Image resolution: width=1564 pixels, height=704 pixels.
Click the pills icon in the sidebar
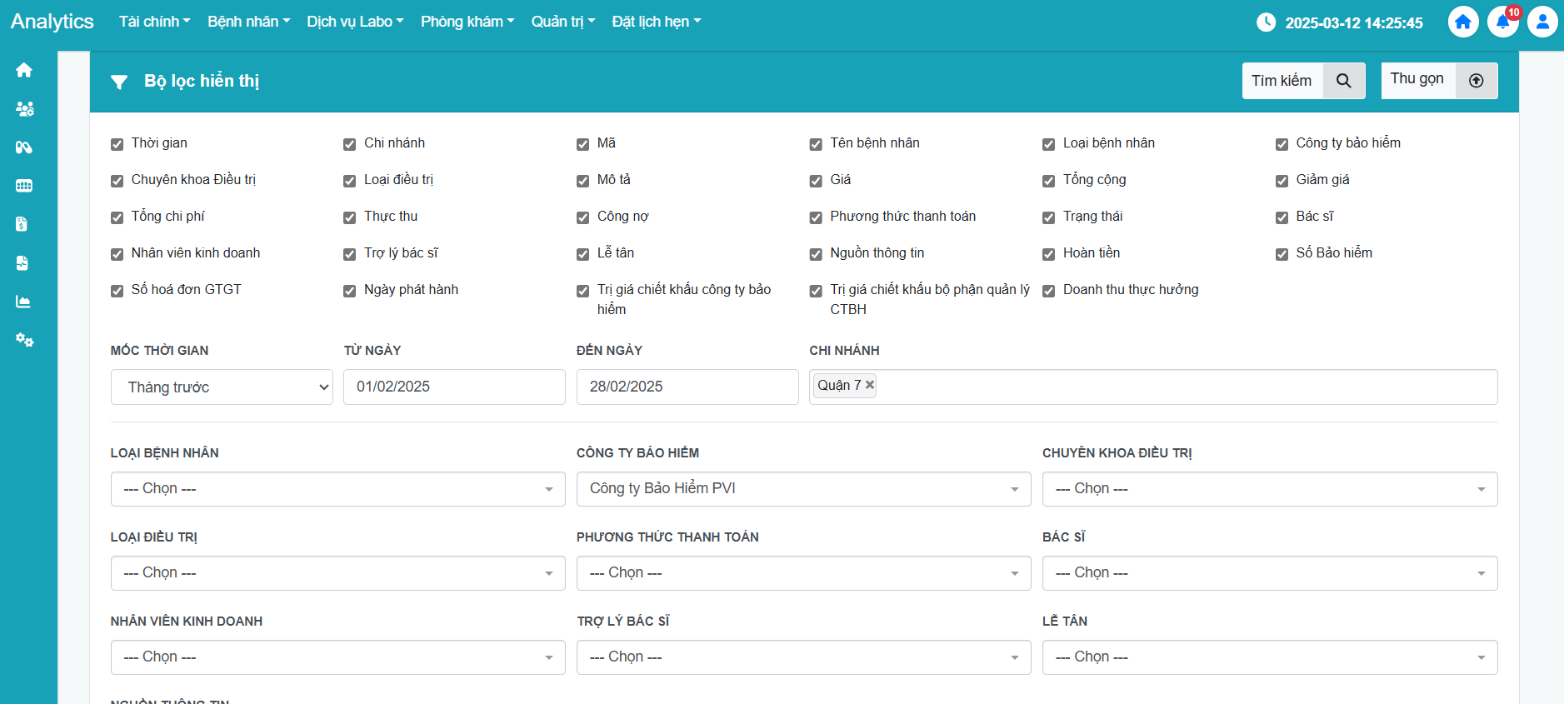point(24,147)
